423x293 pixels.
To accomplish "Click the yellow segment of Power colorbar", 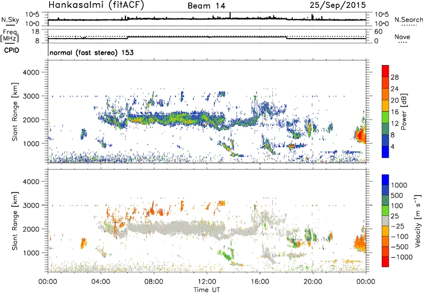I will (x=385, y=106).
